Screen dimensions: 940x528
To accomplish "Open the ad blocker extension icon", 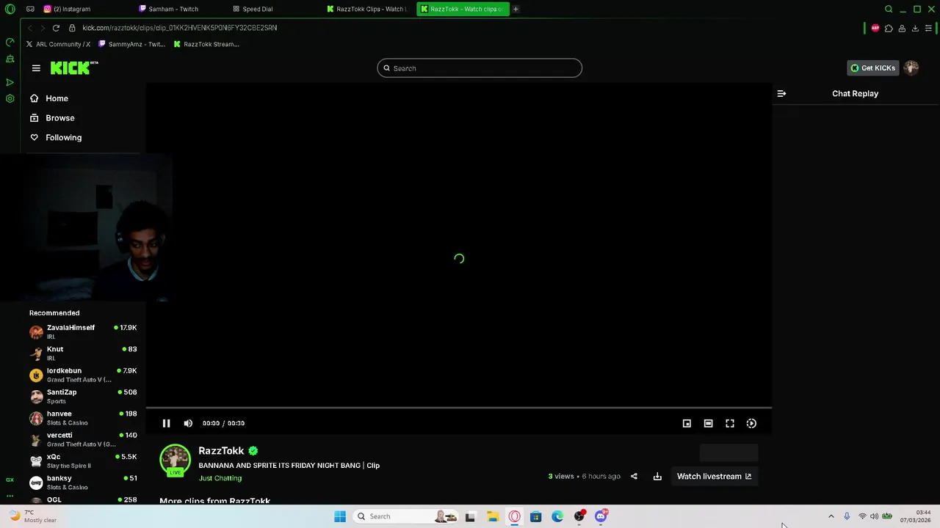I will [875, 28].
